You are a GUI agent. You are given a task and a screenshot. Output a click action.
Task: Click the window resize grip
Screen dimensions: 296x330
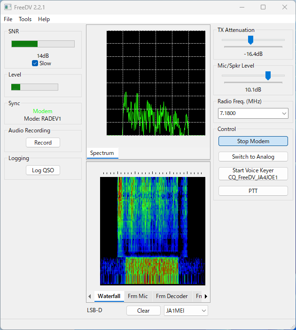[x=293, y=327]
